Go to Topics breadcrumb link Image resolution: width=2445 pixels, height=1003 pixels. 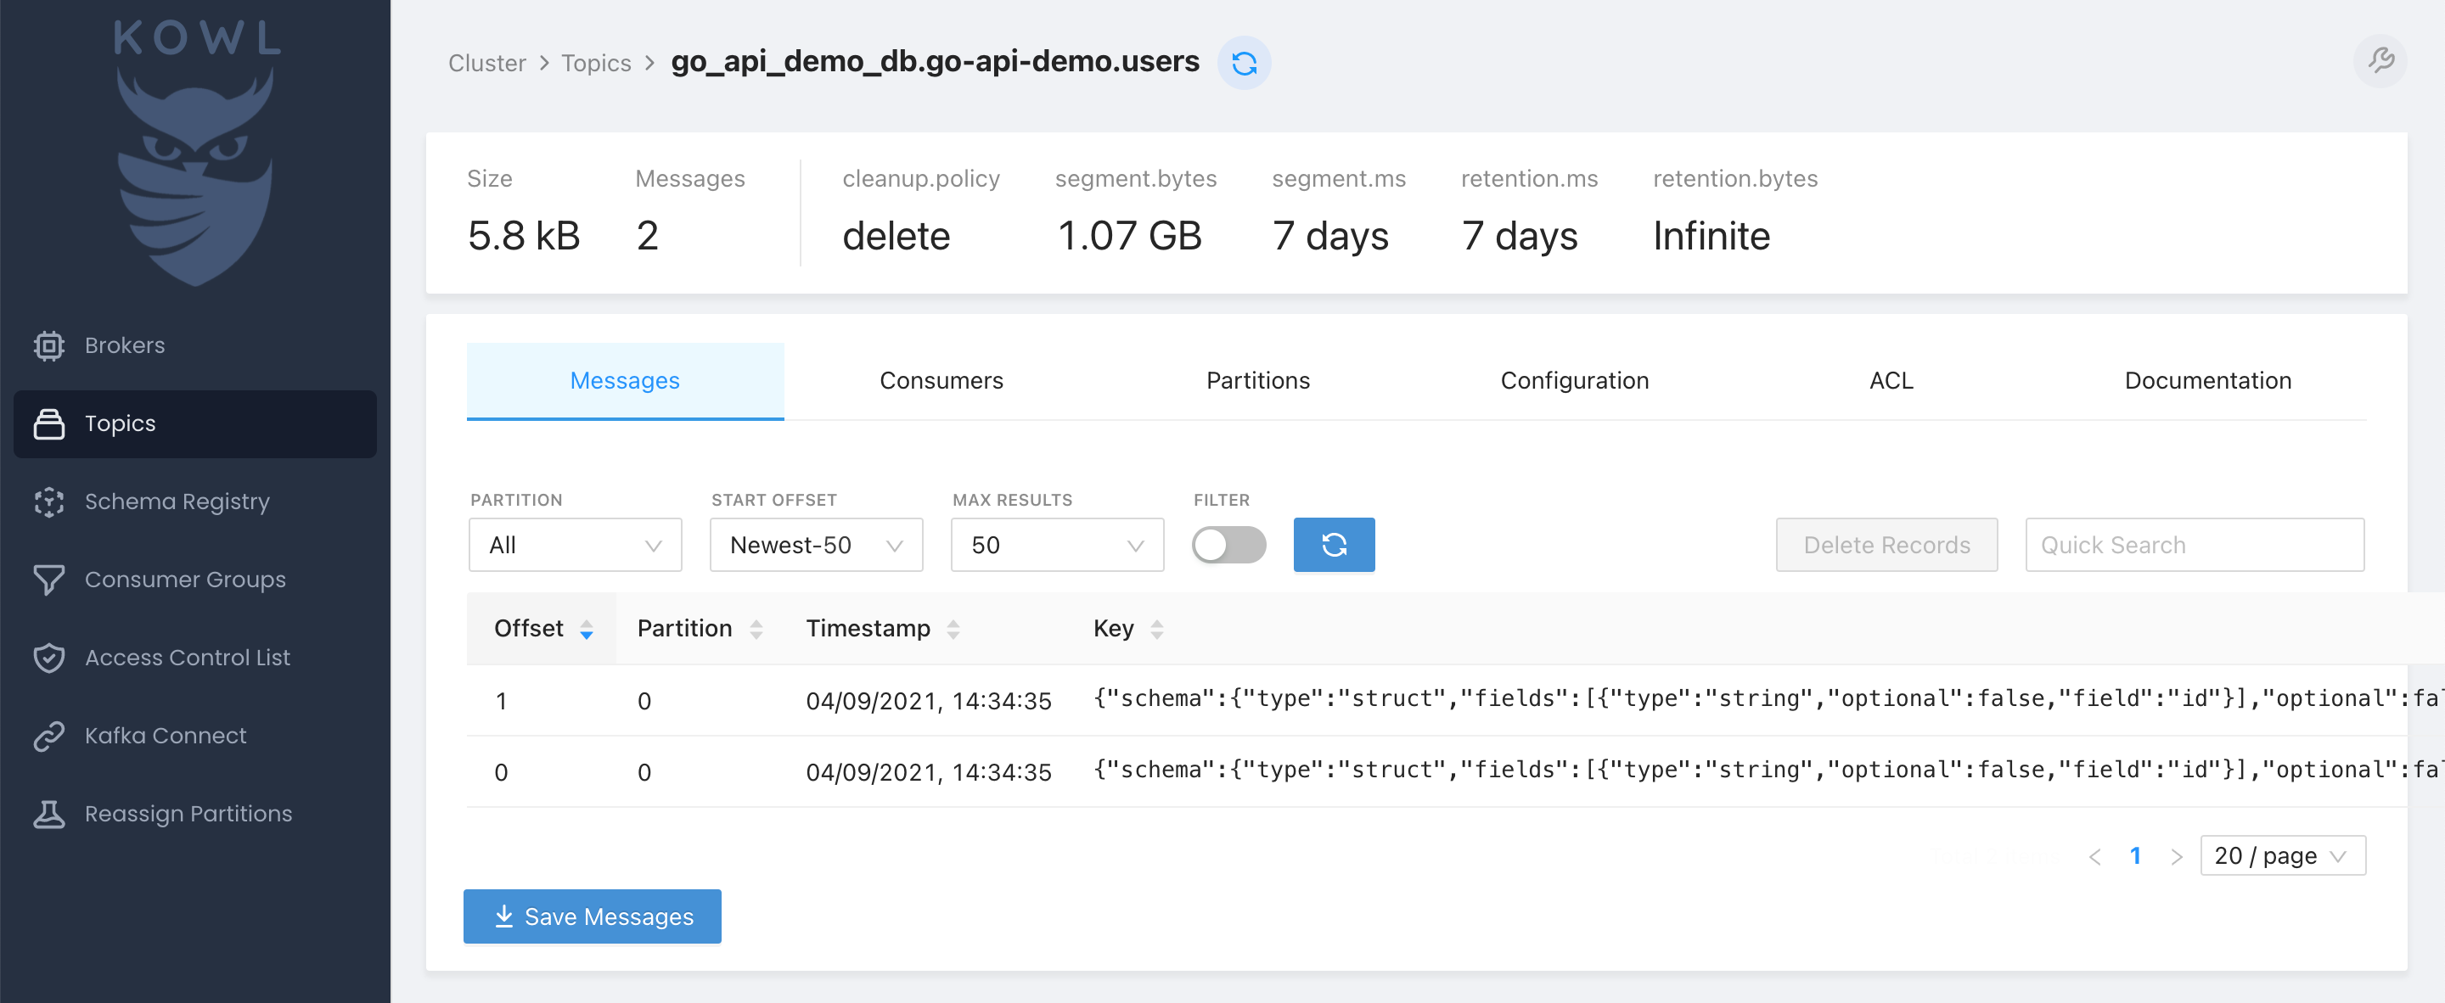click(595, 64)
